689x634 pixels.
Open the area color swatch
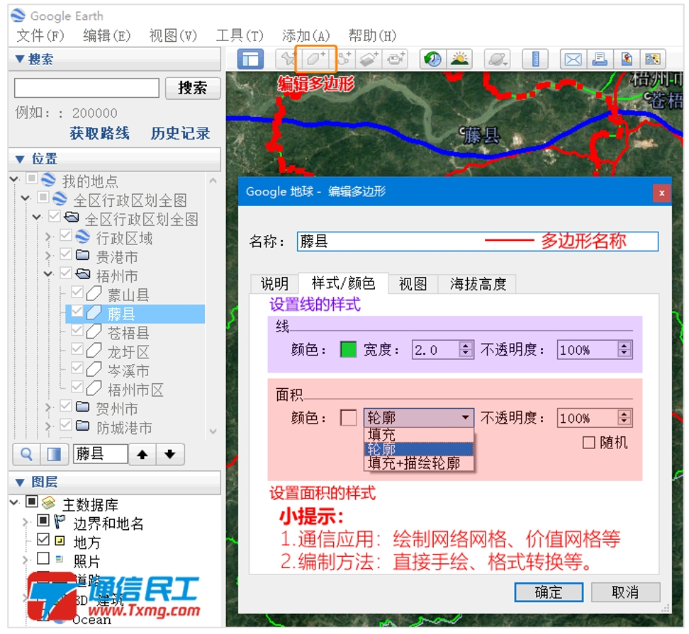[x=349, y=417]
